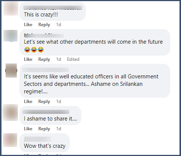This screenshot has height=156, width=181.
Task: Open author name above "Let's see what other"
Action: click(x=44, y=35)
